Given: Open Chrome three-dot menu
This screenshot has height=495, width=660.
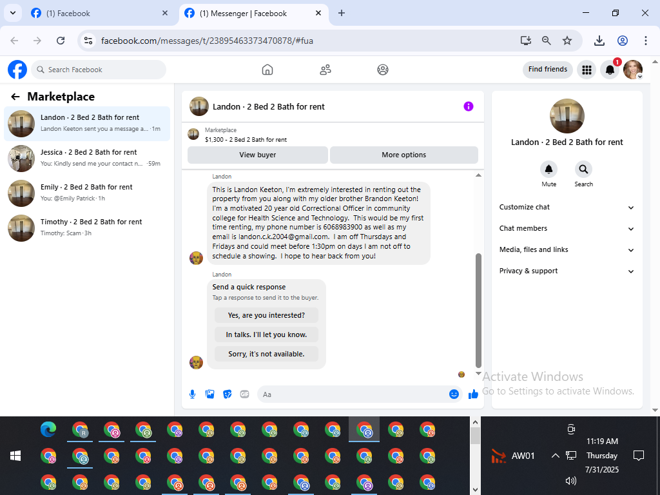Looking at the screenshot, I should [646, 41].
